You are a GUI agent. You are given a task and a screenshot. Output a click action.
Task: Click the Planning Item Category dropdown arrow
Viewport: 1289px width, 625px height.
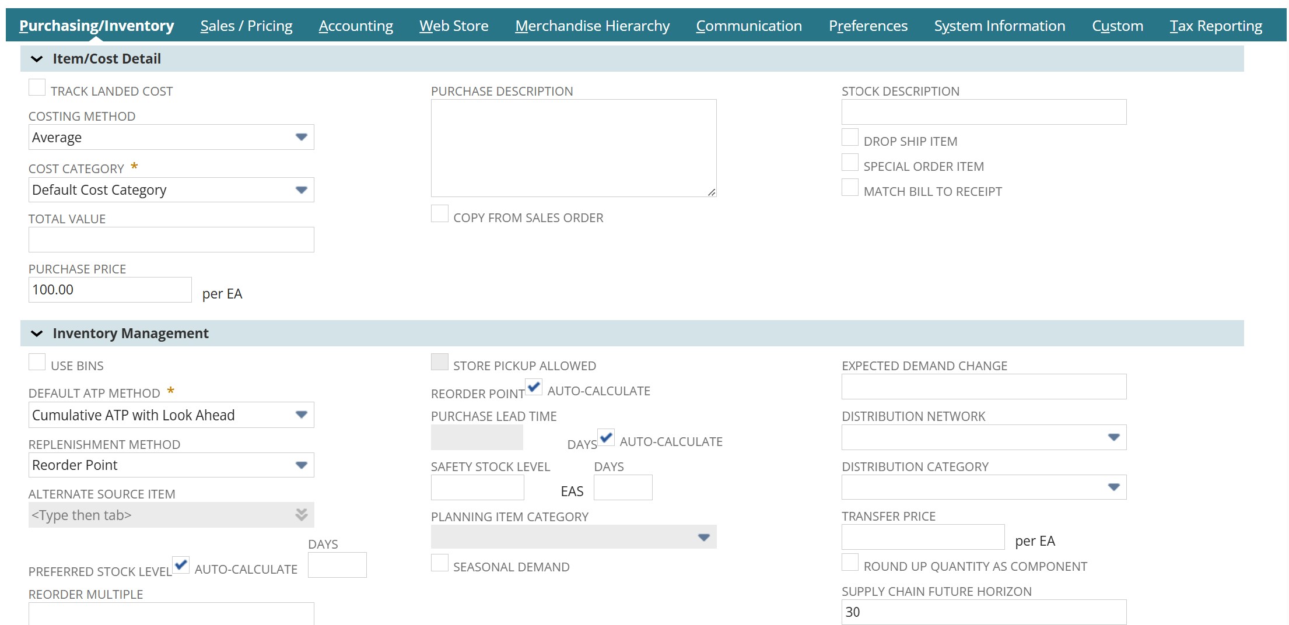(x=703, y=537)
